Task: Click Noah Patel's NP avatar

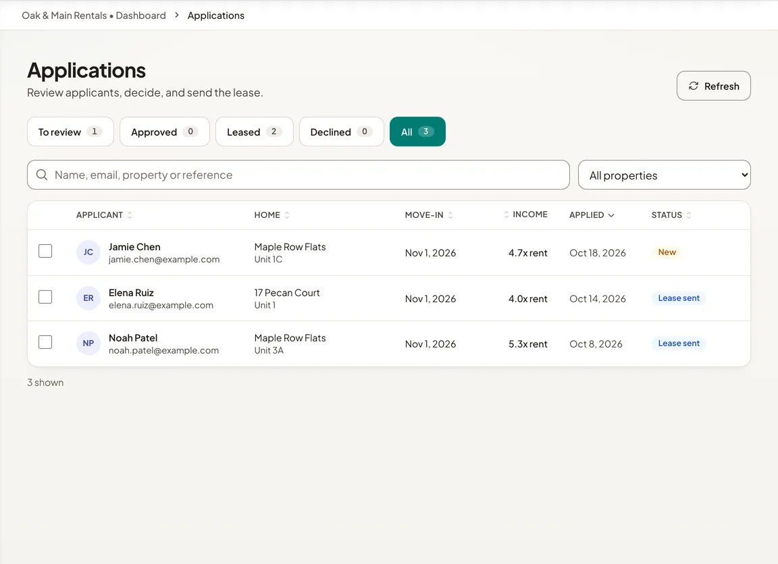Action: click(x=88, y=343)
